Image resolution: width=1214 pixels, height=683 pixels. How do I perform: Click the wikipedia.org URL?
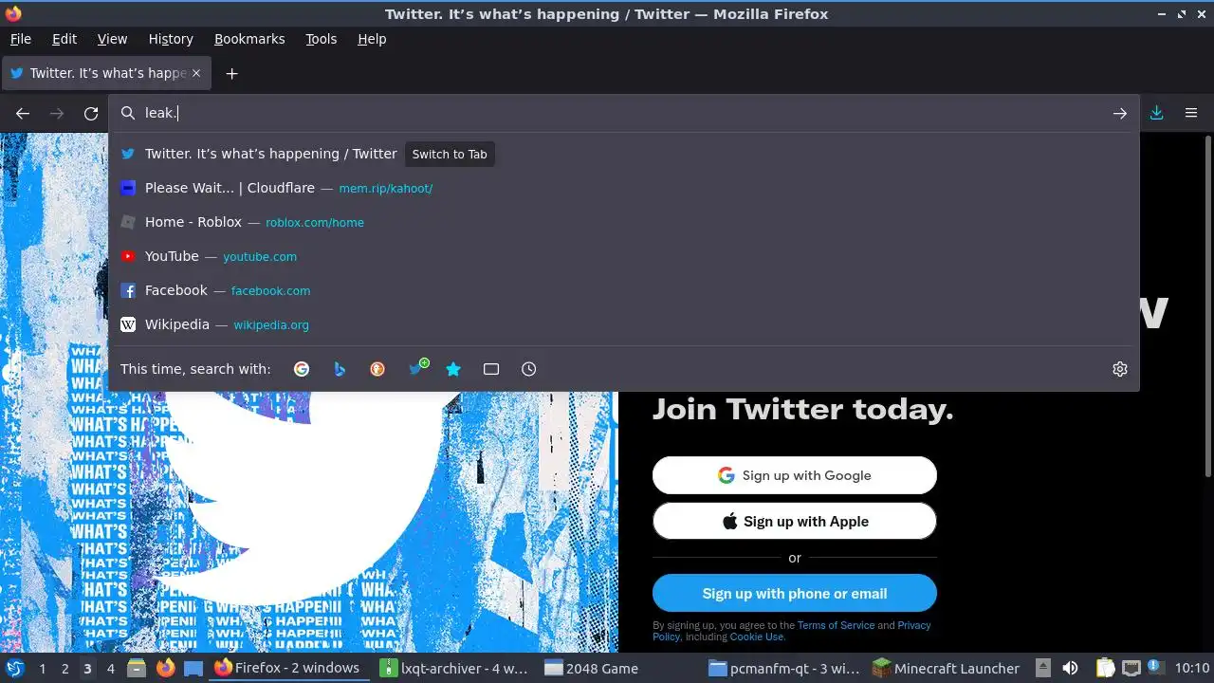click(x=271, y=325)
